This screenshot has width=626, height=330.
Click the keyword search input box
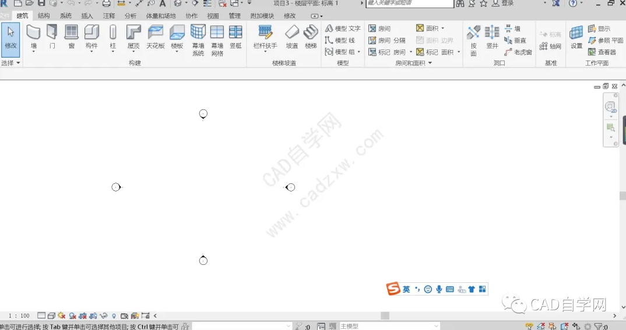tap(410, 3)
